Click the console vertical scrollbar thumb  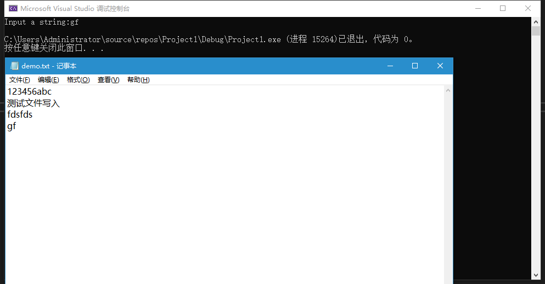pyautogui.click(x=536, y=31)
